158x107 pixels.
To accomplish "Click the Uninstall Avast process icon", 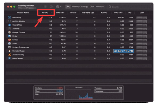I will coord(9,51).
